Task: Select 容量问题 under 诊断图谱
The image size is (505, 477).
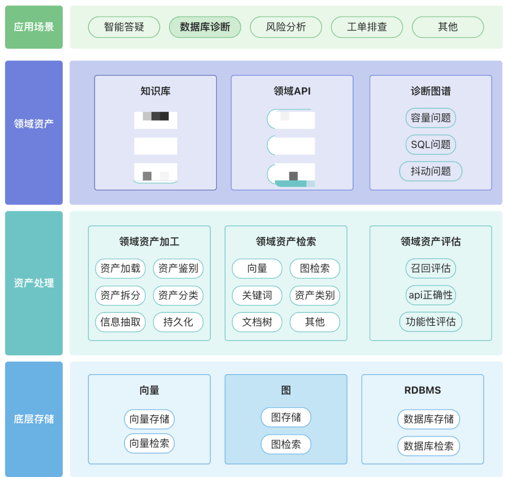Action: tap(430, 118)
